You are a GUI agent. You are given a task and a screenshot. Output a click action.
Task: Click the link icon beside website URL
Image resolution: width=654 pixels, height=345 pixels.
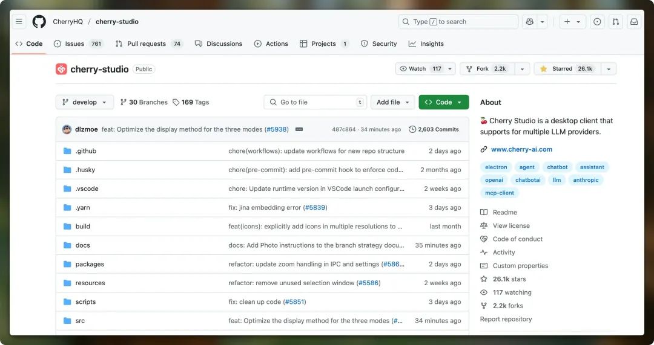(x=484, y=149)
